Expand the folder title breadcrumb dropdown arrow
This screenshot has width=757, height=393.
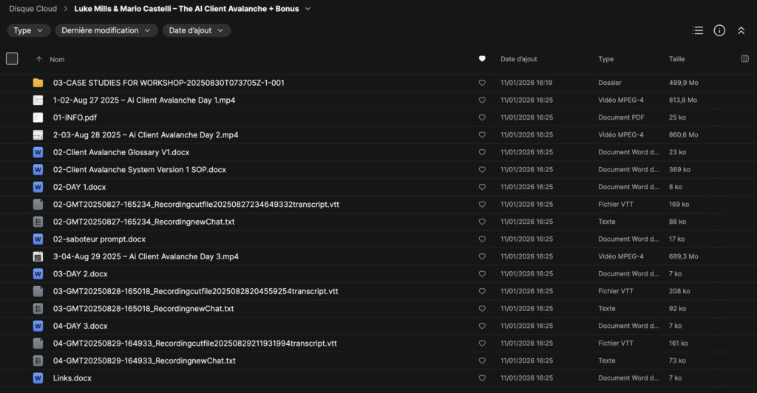[308, 9]
